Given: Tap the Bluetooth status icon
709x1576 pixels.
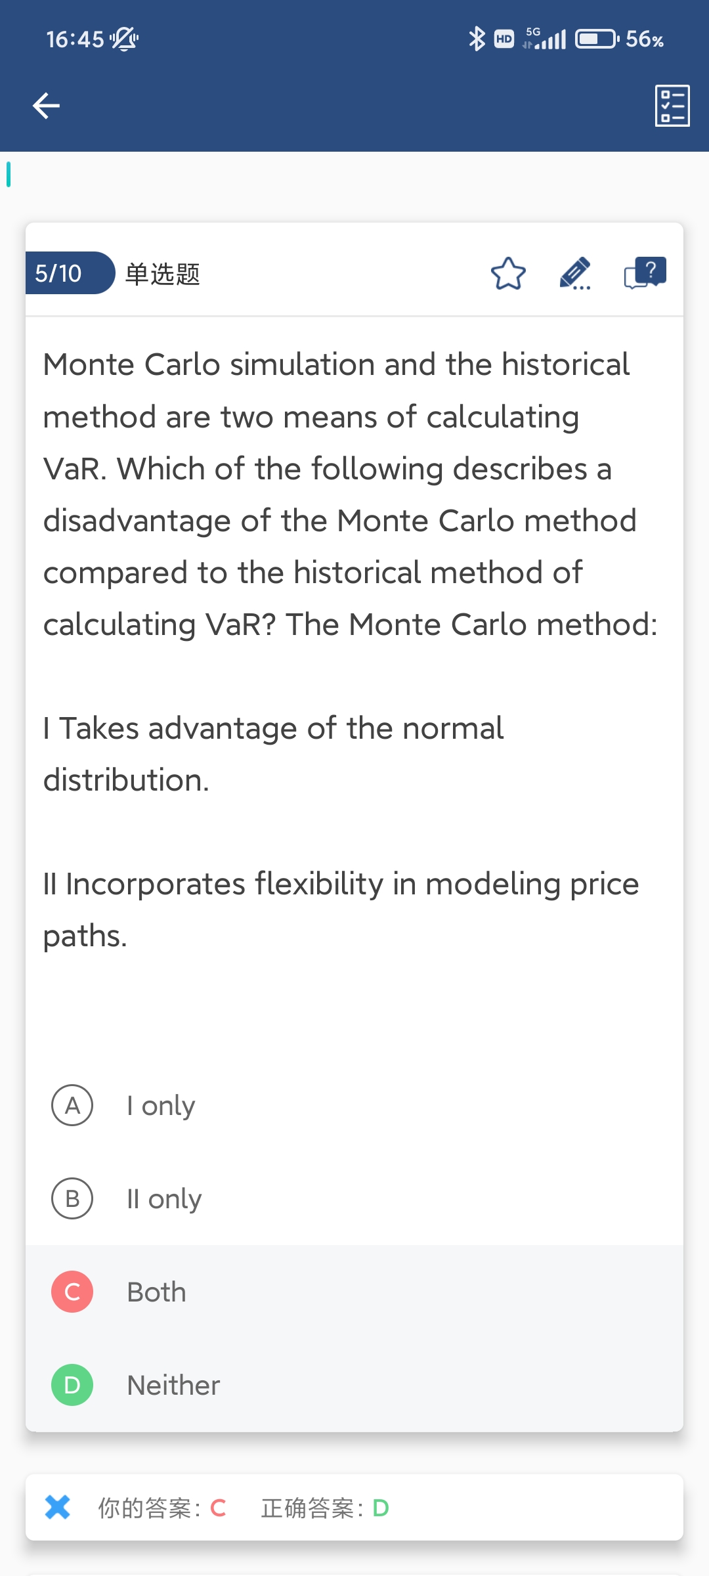Looking at the screenshot, I should pos(477,39).
